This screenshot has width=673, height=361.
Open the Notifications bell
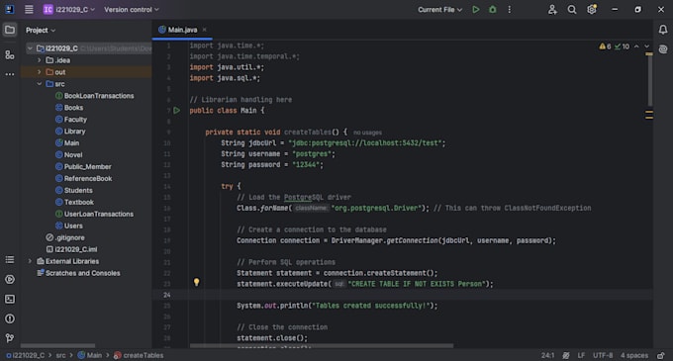click(x=663, y=29)
